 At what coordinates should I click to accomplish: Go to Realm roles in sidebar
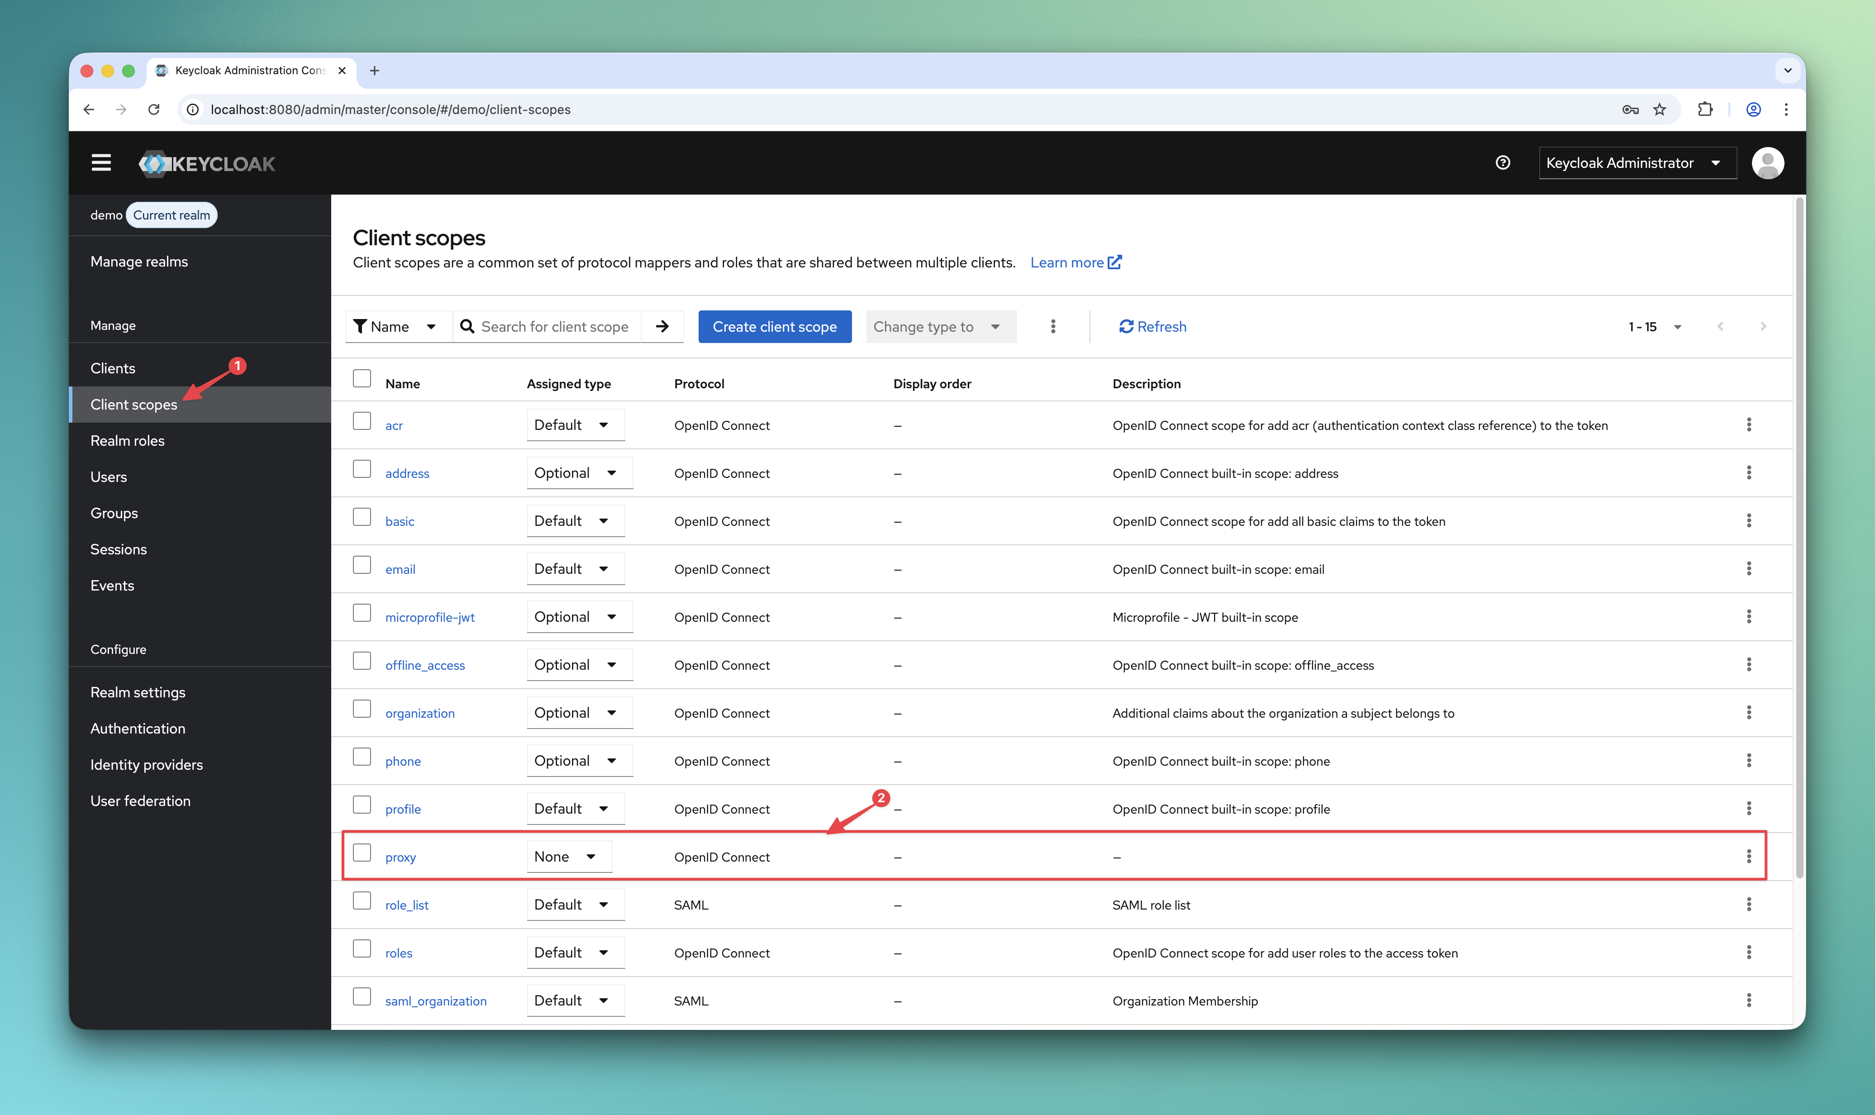point(200,441)
